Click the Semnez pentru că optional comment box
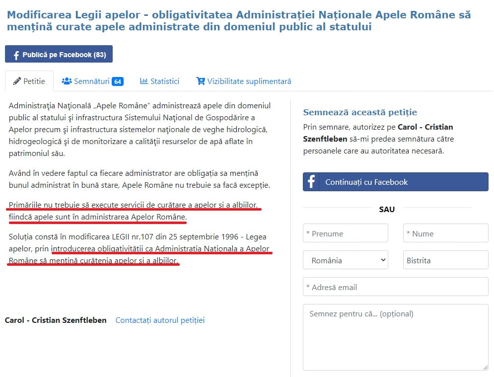 [396, 337]
